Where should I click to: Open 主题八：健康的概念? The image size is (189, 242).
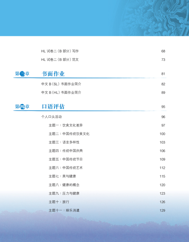tap(64, 185)
